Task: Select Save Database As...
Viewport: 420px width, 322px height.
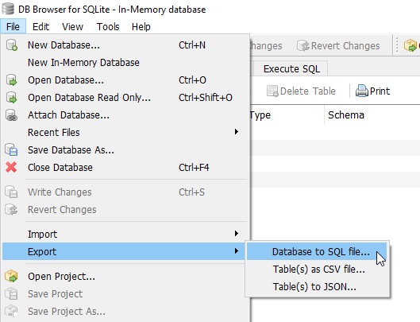Action: click(125, 149)
